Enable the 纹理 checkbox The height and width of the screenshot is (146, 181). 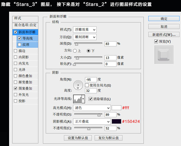pyautogui.click(x=19, y=44)
